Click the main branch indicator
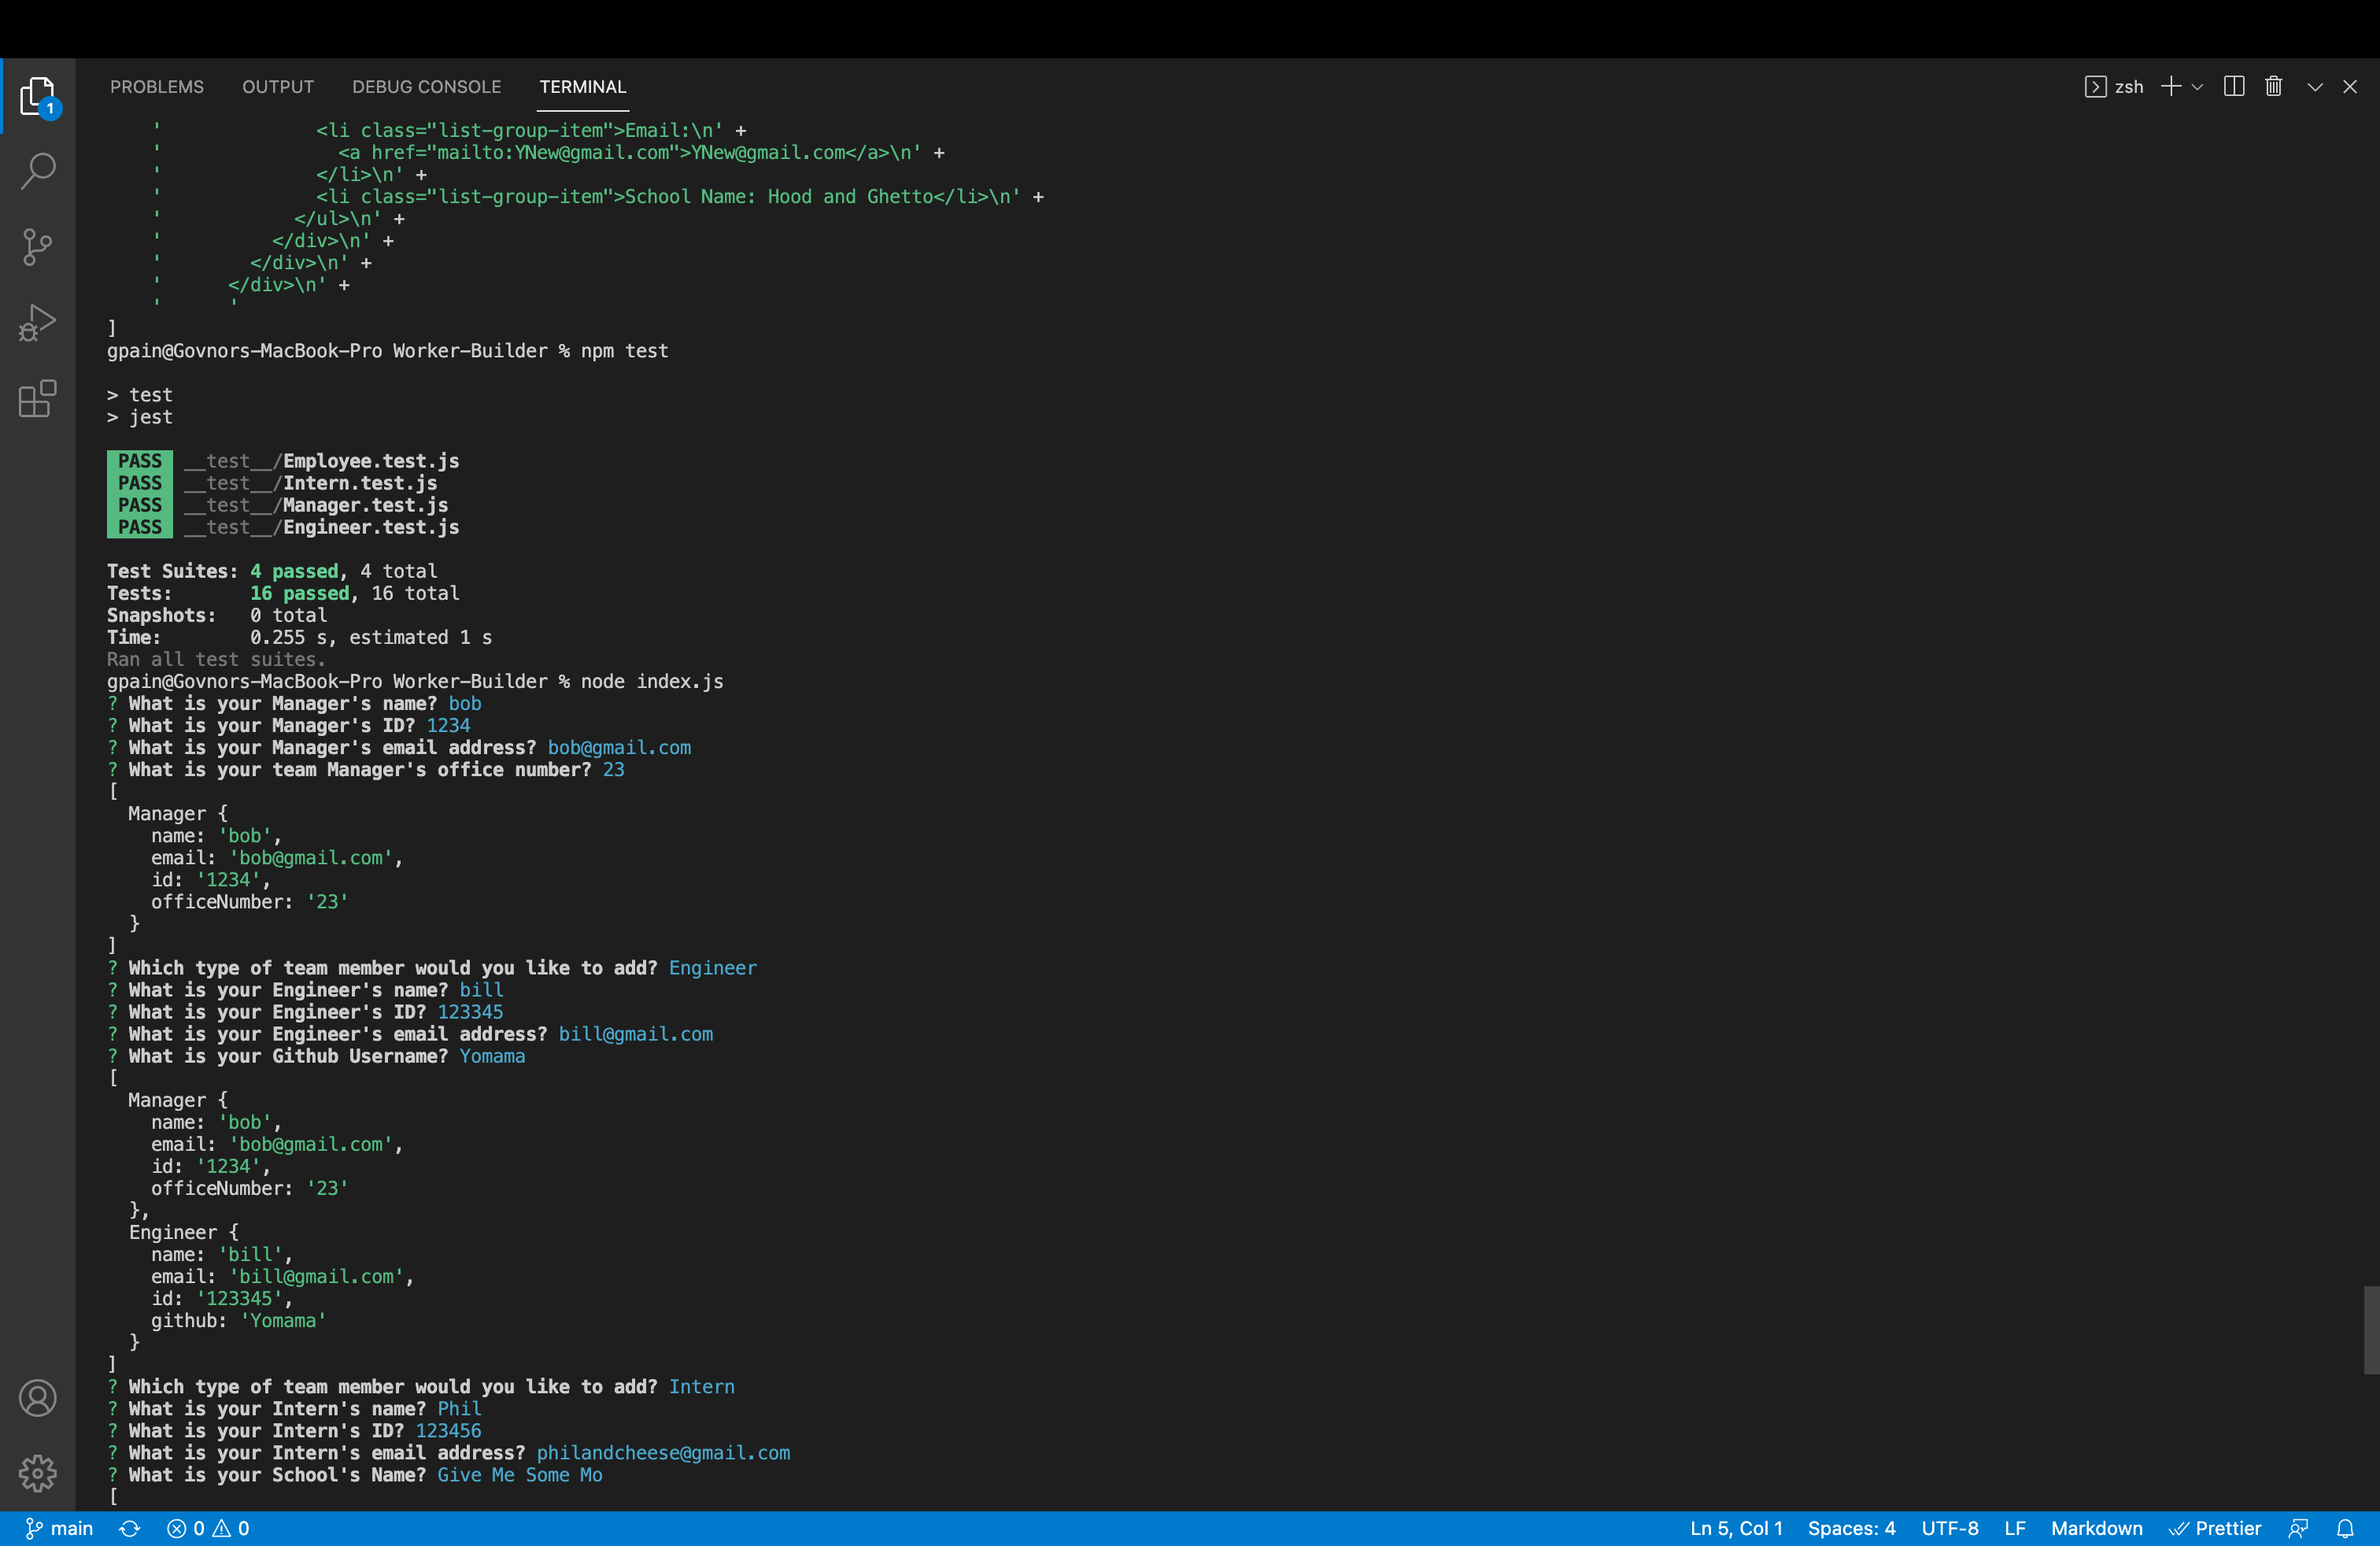Viewport: 2380px width, 1546px height. pos(59,1528)
